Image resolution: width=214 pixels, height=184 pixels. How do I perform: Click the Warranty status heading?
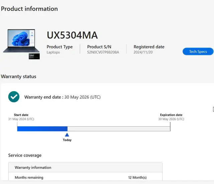19,76
